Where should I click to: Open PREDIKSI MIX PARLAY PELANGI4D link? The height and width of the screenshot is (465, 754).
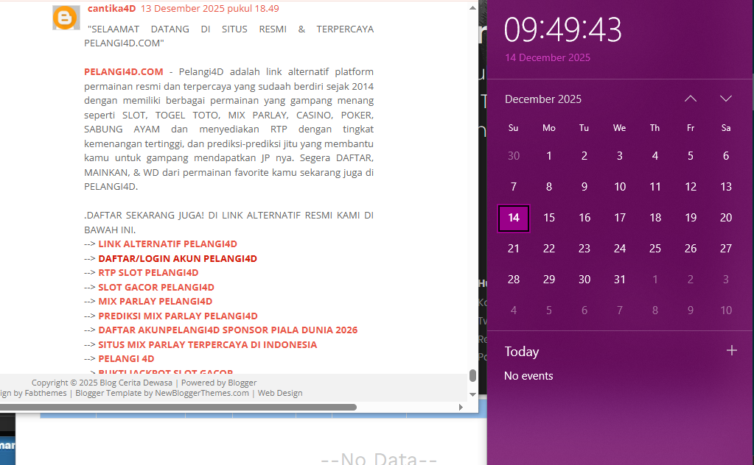tap(178, 316)
